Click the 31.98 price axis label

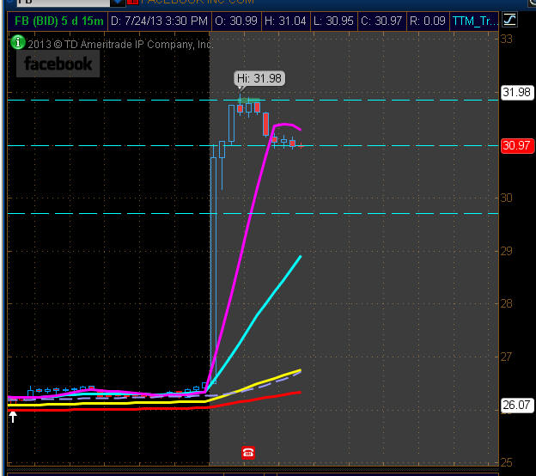coord(516,93)
